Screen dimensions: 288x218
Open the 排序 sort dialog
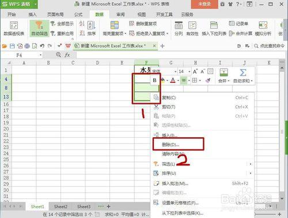[92, 28]
